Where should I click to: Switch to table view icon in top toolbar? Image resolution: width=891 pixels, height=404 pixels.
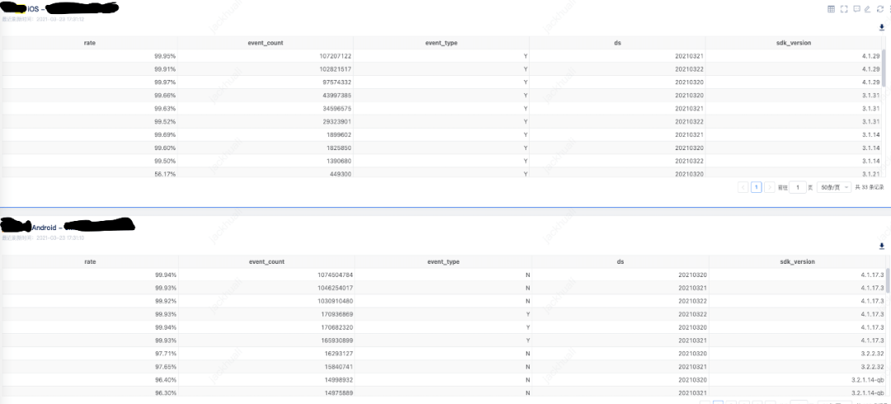(831, 8)
